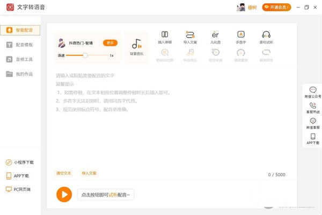Click the dimmed dial icon under 多音字
Viewport: 322px width, 215px height.
pyautogui.click(x=241, y=53)
